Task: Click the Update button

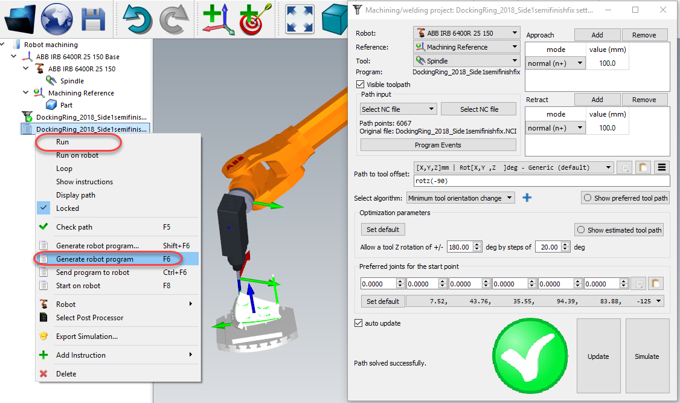Action: [598, 356]
